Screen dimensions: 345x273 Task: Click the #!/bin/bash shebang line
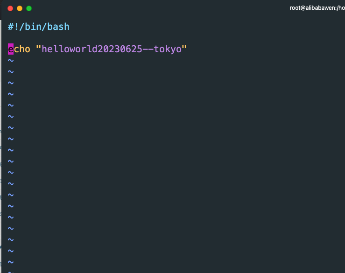tap(39, 27)
